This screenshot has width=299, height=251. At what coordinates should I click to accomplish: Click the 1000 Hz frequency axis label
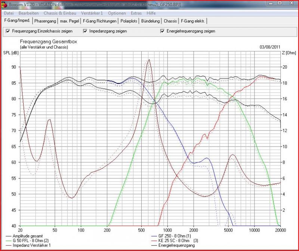tap(167, 230)
